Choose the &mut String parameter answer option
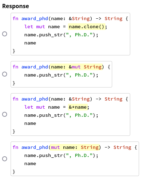144x181 pixels. (x=5, y=74)
